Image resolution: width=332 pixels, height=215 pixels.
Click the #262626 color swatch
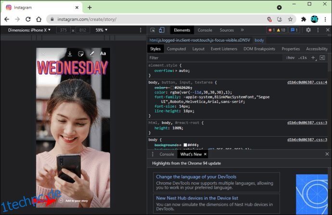pos(172,88)
